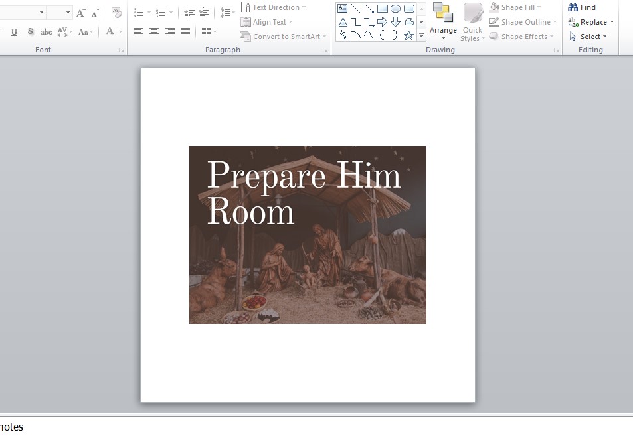Select the Scribble shape
This screenshot has height=440, width=633.
pyautogui.click(x=343, y=35)
